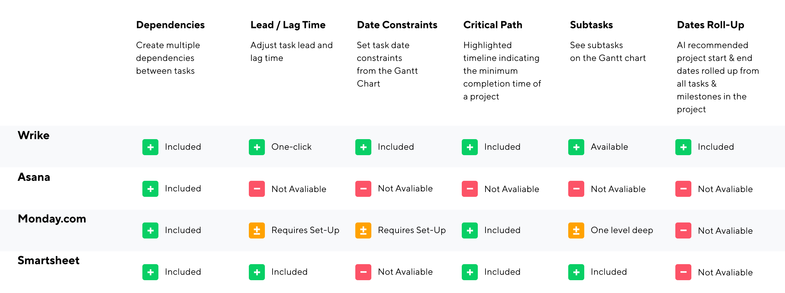Click the green plus icon for Monday.com Critical Path
This screenshot has height=293, width=785.
(470, 230)
